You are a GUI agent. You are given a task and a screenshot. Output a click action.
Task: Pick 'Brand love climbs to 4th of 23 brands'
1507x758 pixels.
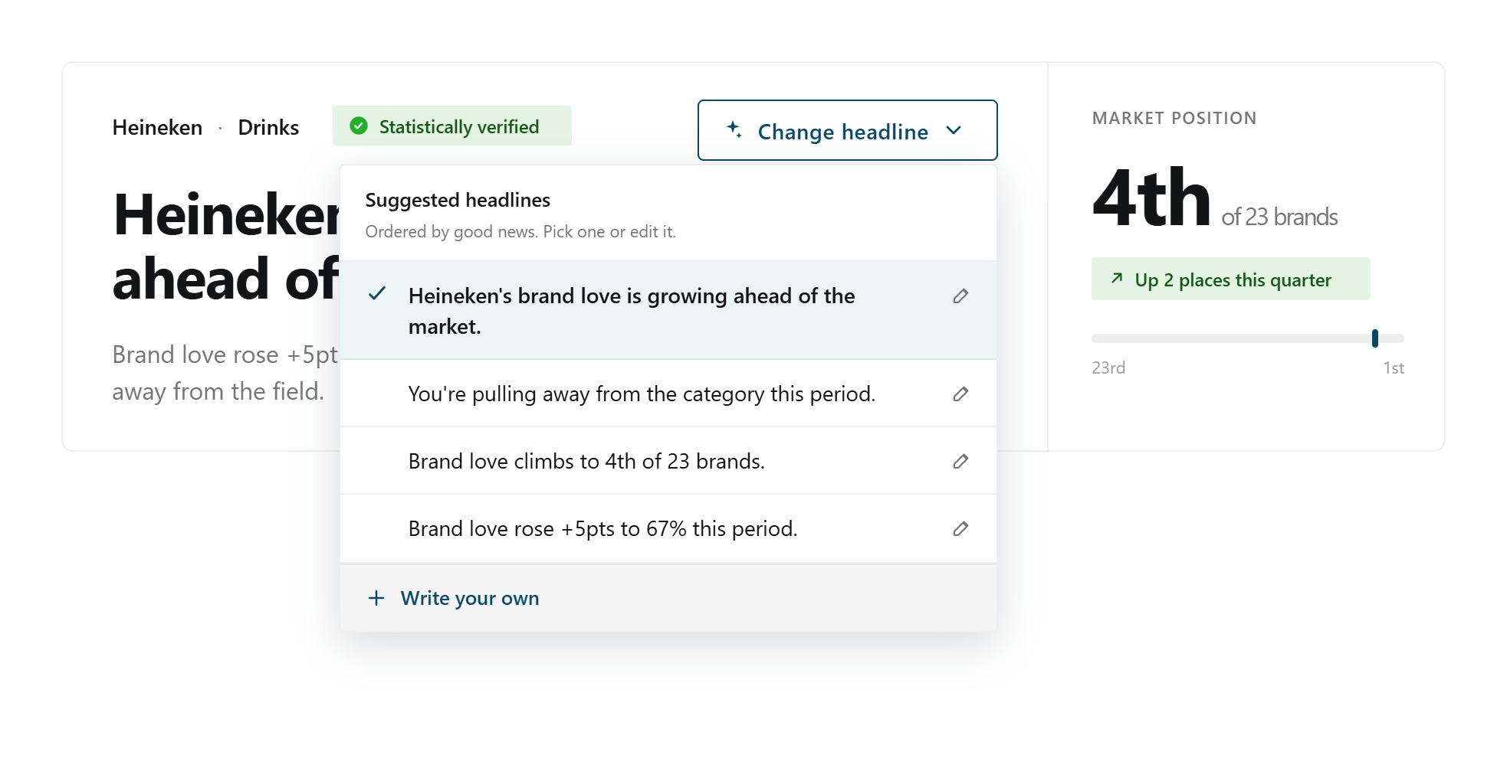668,461
